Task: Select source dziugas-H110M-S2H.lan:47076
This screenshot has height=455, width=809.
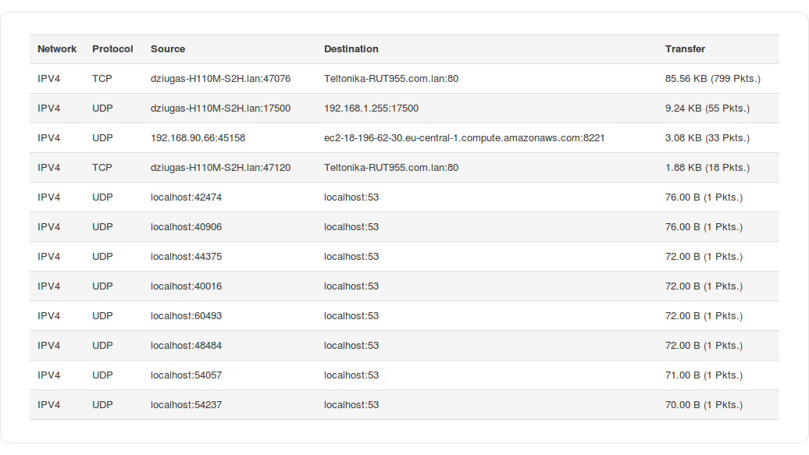Action: pyautogui.click(x=220, y=79)
